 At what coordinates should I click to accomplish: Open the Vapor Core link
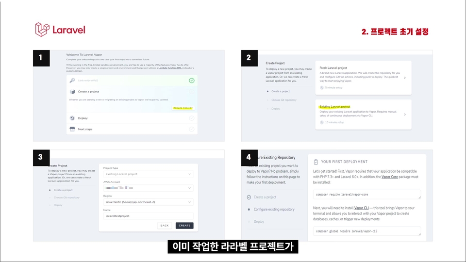[x=390, y=177]
